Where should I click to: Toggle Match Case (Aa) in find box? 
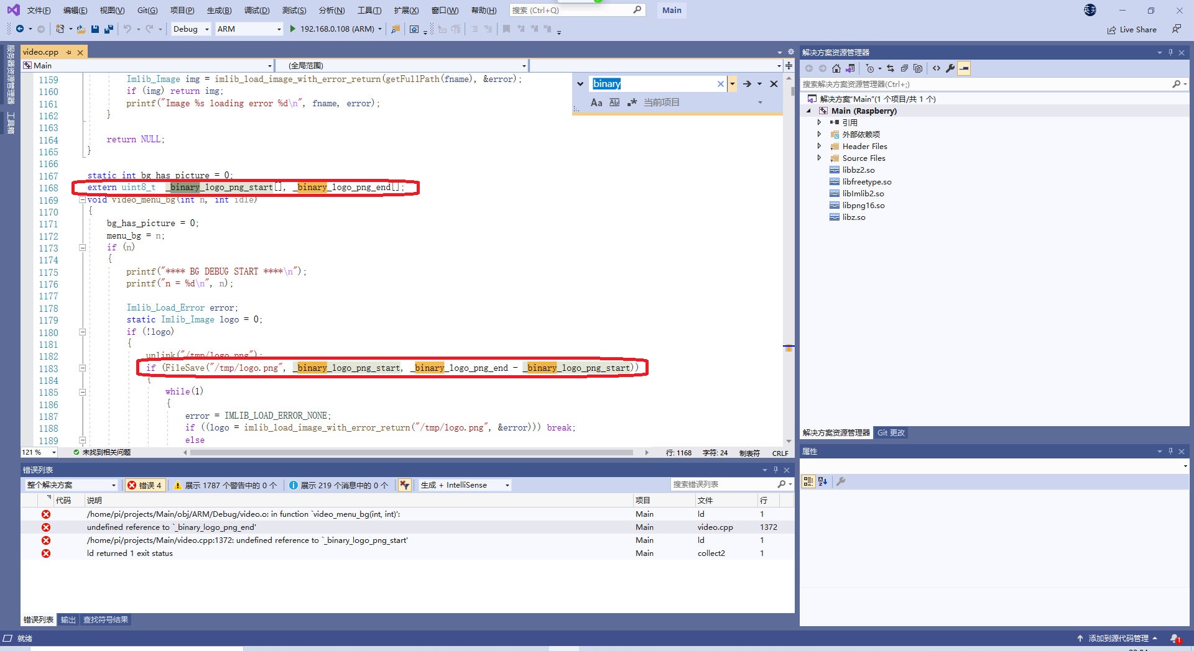tap(596, 102)
